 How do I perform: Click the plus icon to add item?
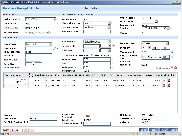[172, 67]
